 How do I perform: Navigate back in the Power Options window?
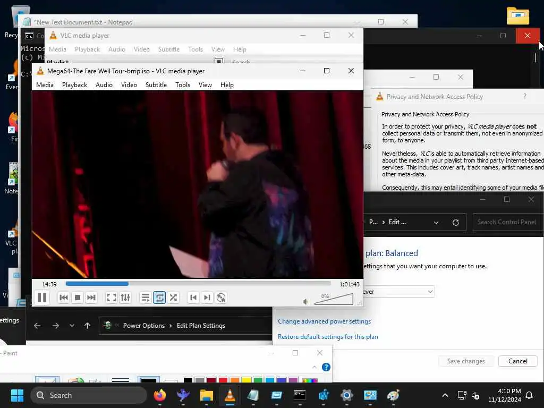click(37, 326)
